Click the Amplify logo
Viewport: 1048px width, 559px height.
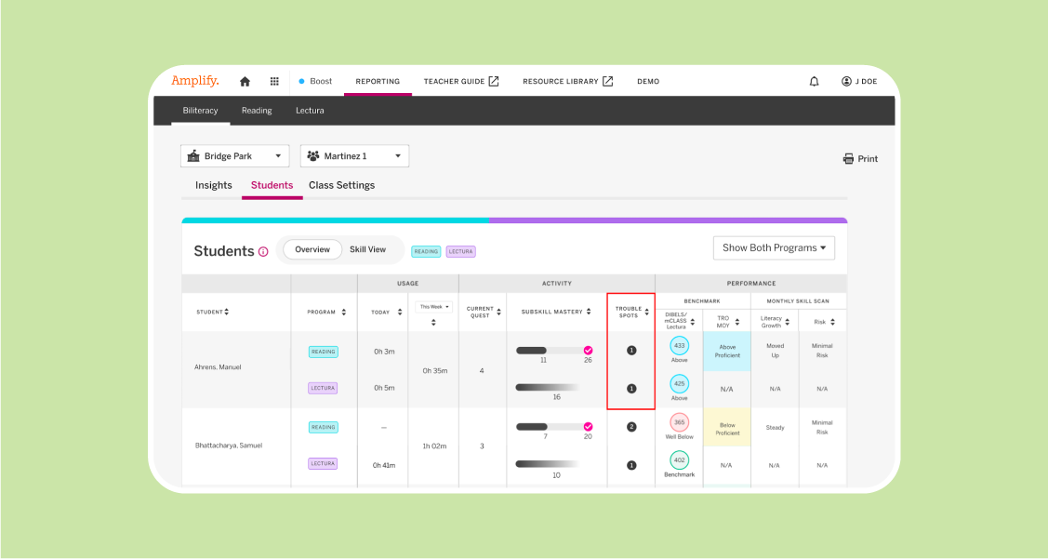(x=195, y=81)
